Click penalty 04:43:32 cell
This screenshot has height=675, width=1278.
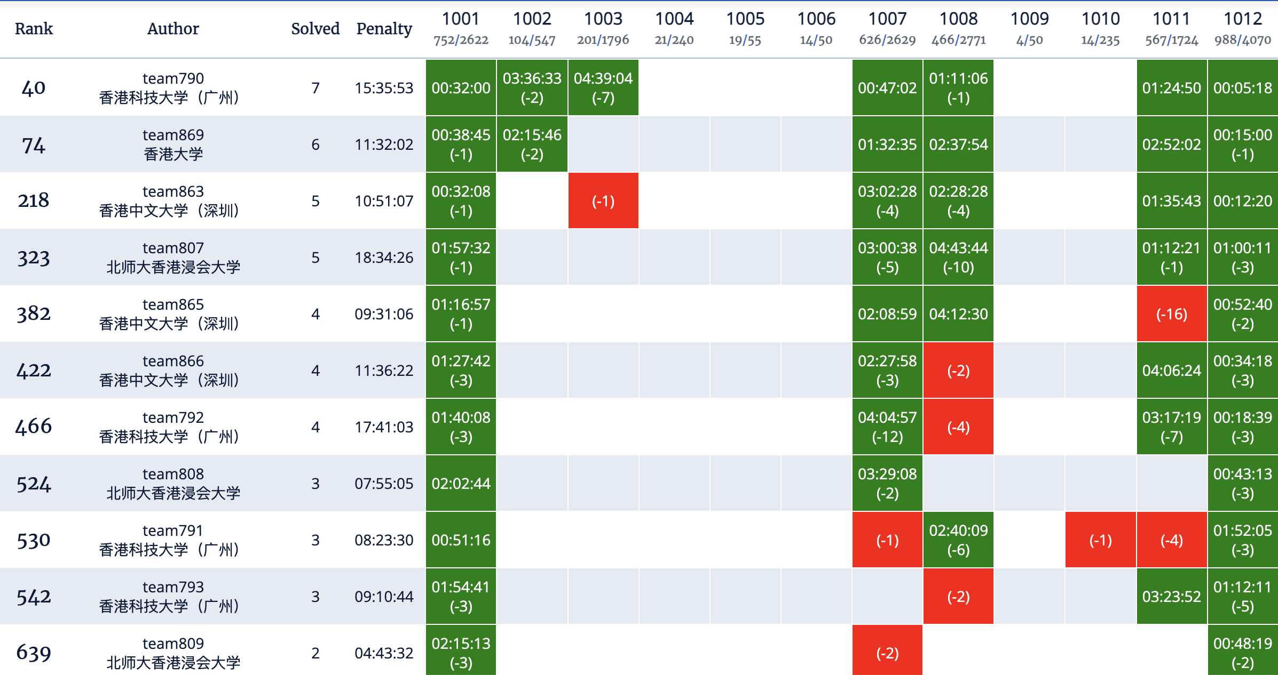click(384, 653)
